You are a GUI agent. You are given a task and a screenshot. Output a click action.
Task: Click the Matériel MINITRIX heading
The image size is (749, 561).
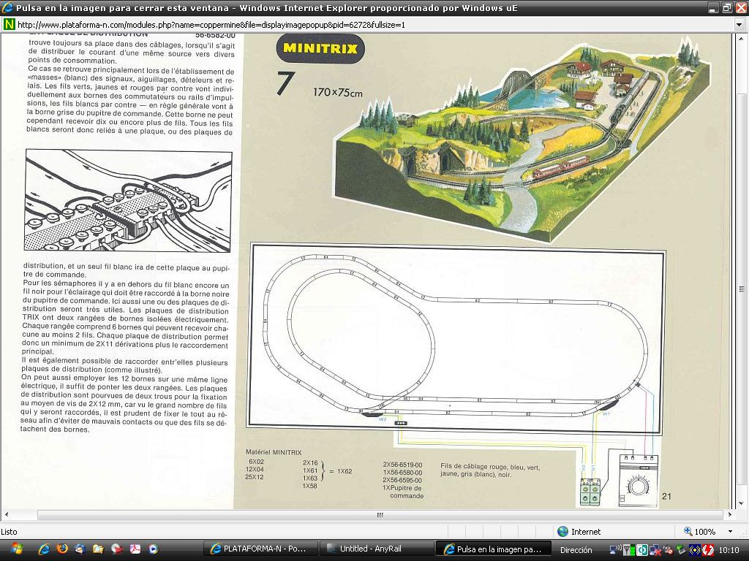pos(274,452)
